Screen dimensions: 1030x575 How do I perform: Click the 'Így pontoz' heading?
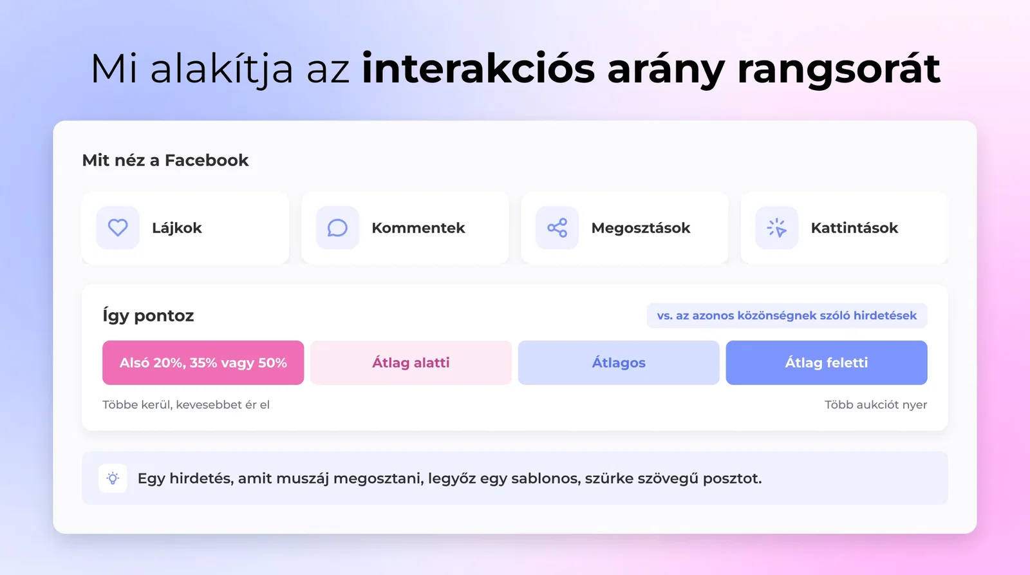click(148, 316)
